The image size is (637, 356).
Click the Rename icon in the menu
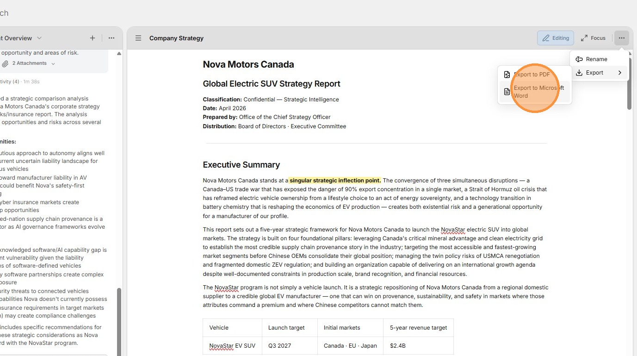tap(579, 59)
